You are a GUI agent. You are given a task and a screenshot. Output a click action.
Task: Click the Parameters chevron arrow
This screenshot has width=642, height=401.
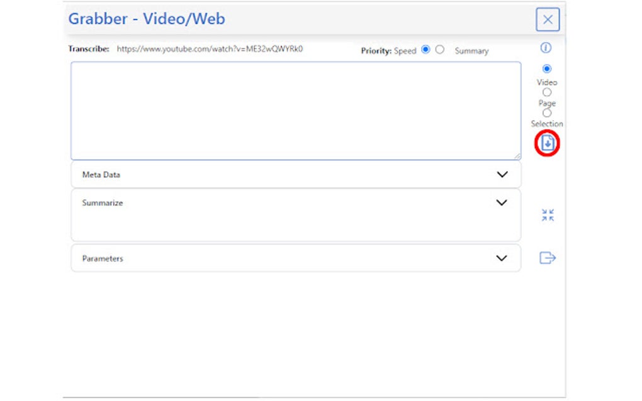pyautogui.click(x=502, y=258)
